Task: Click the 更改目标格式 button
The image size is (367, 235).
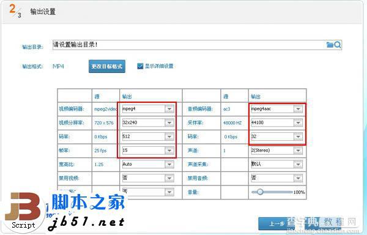Action: point(107,67)
